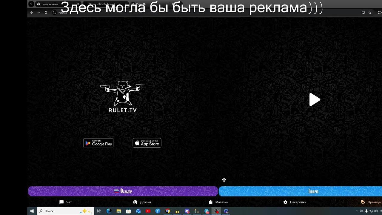Open Настройки in the bottom menu
382x215 pixels.
pos(295,202)
